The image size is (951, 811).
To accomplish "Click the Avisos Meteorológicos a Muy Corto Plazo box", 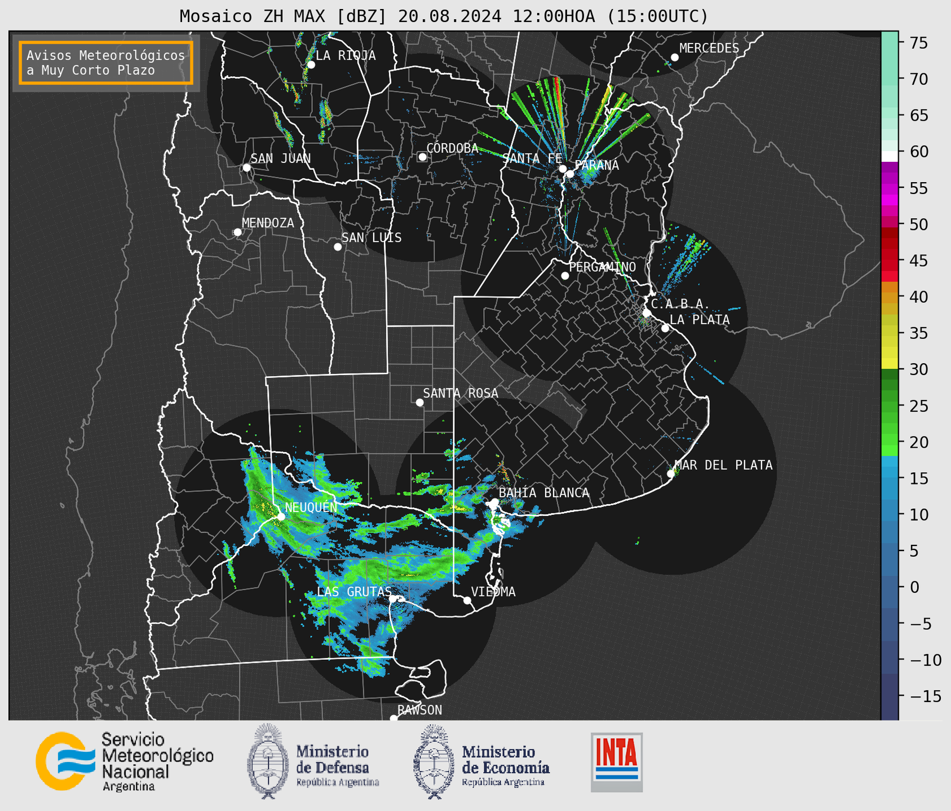I will pyautogui.click(x=106, y=63).
